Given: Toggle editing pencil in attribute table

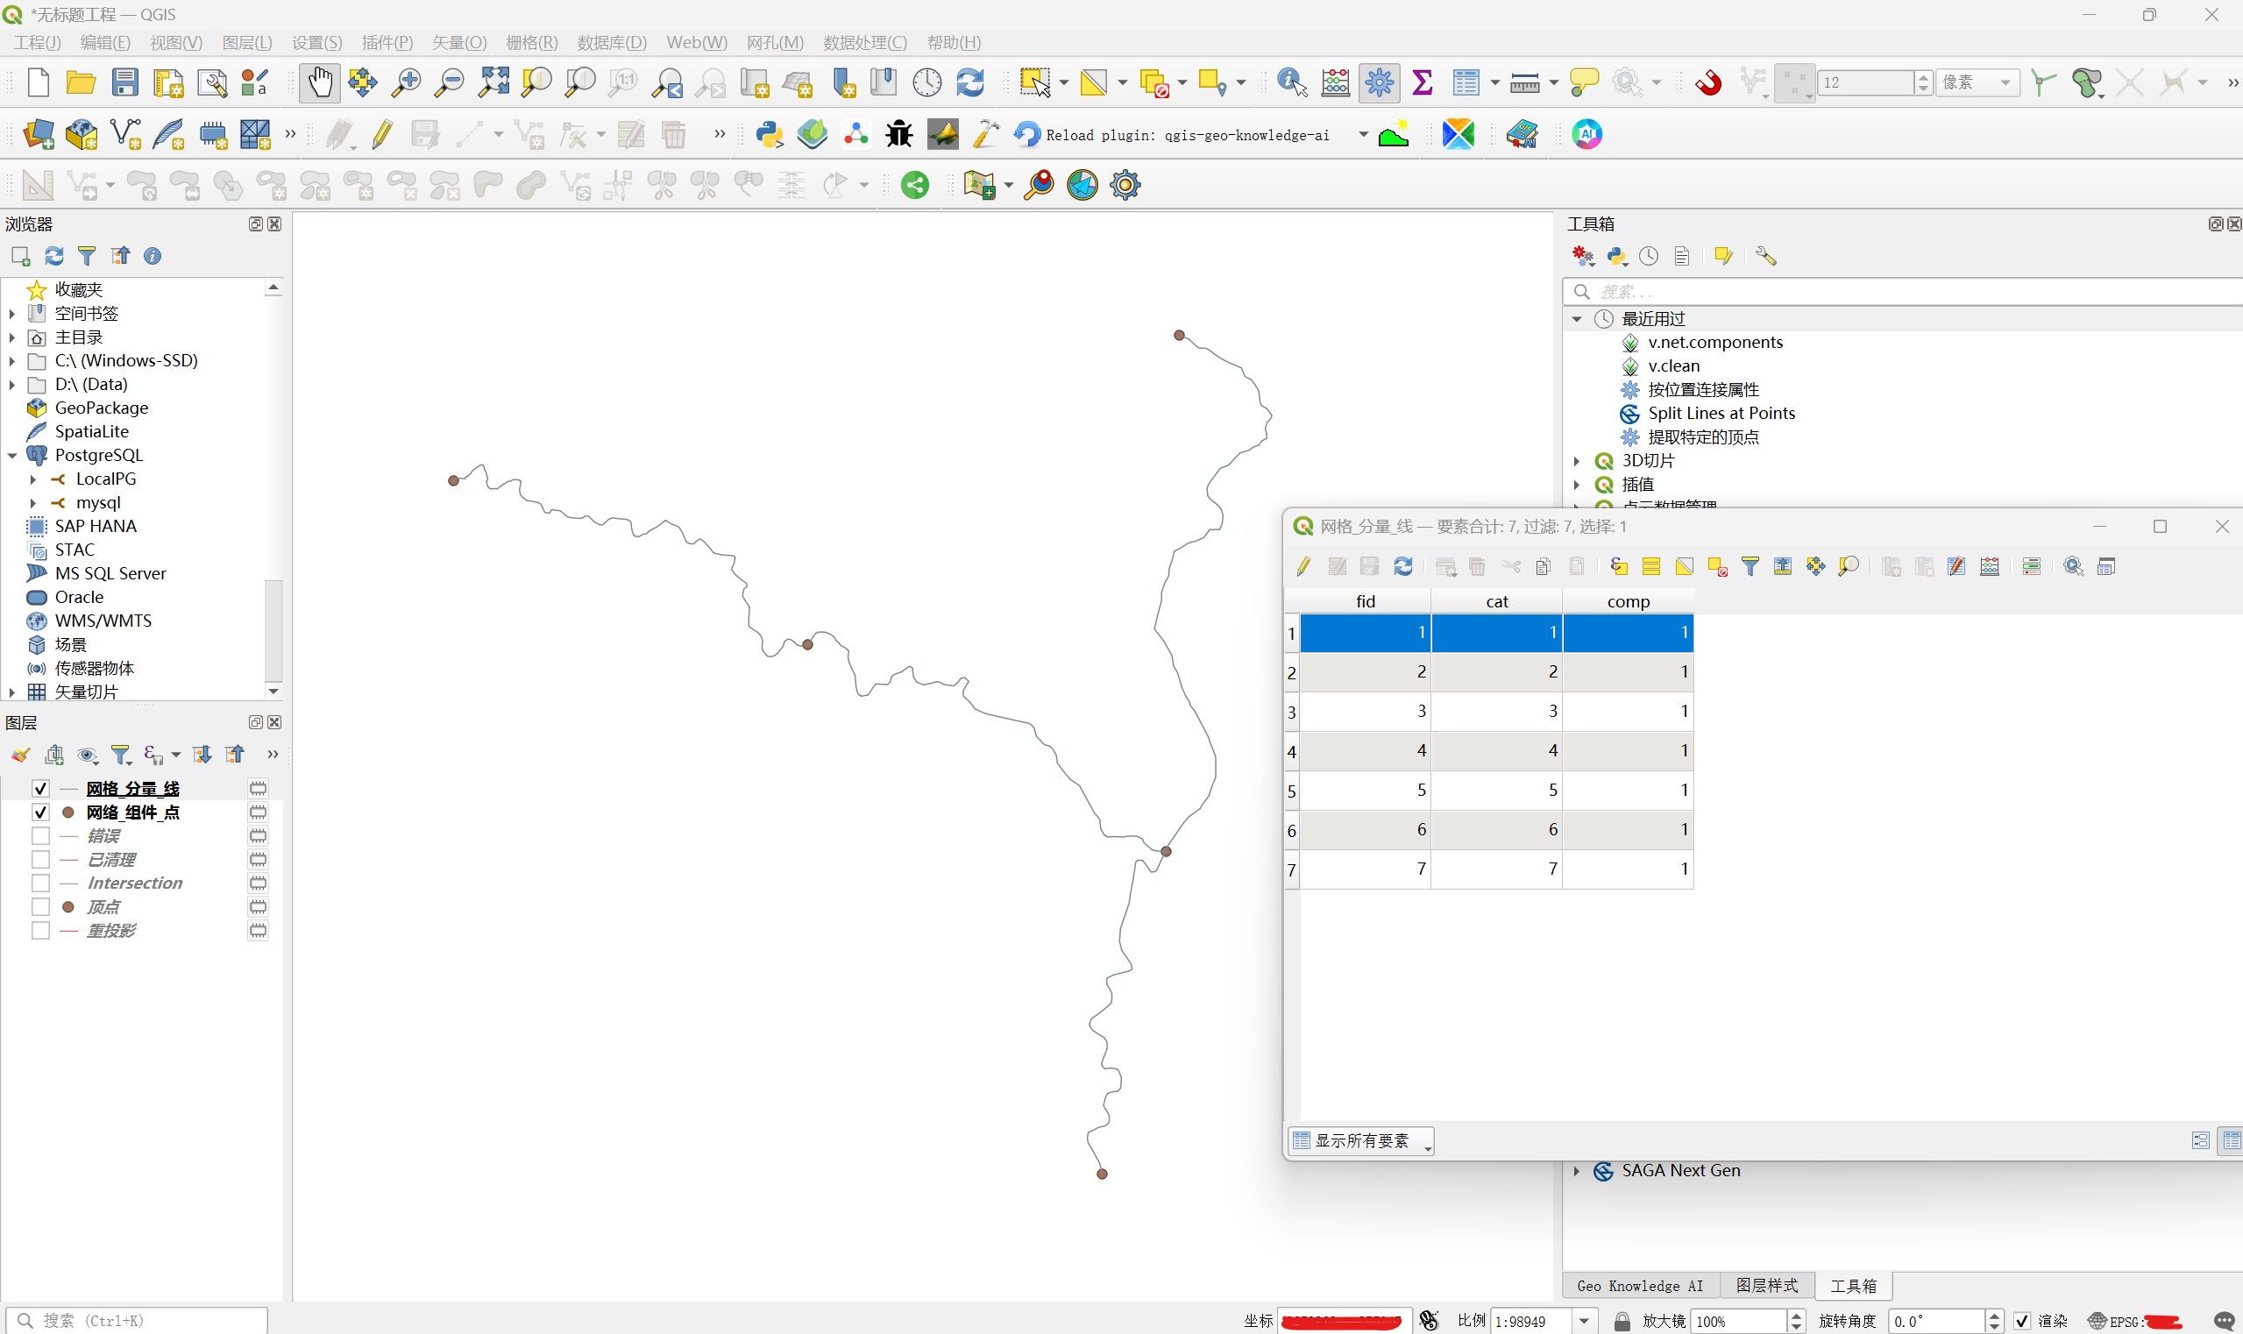Looking at the screenshot, I should (1303, 566).
